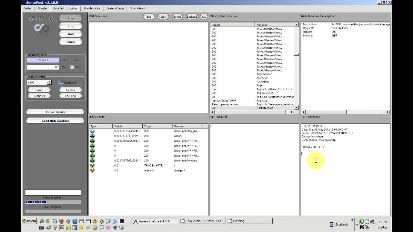Expand the hidden taskbar toolbar chevron near Escritorio

pyautogui.click(x=352, y=220)
